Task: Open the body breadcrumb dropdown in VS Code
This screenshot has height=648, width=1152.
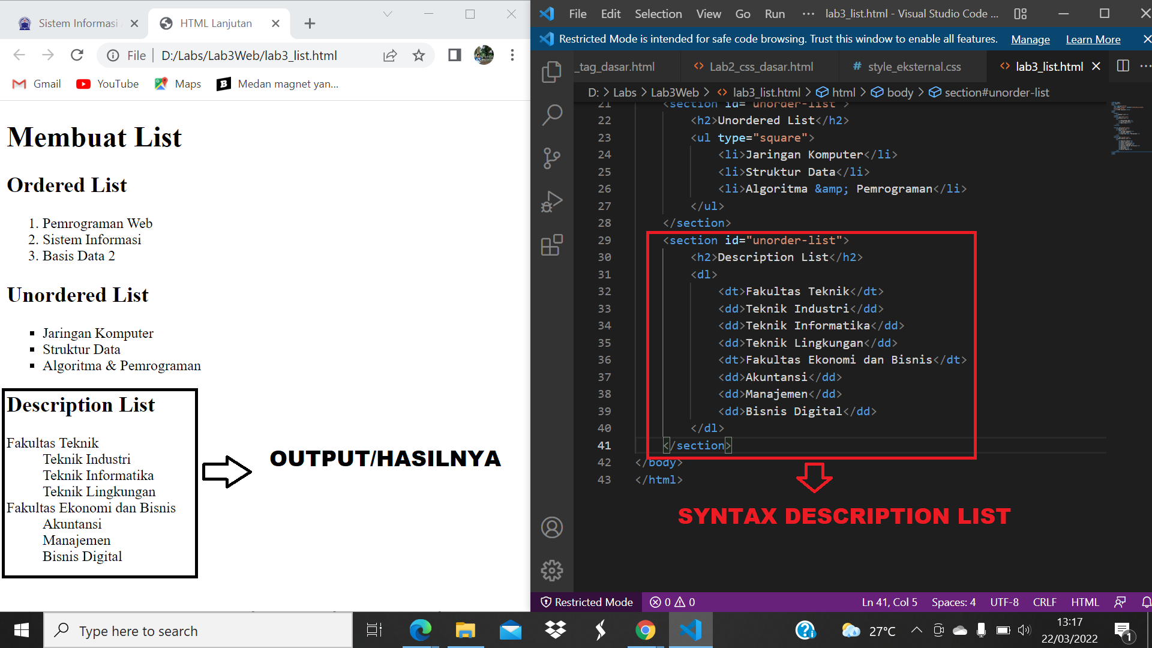Action: [899, 92]
